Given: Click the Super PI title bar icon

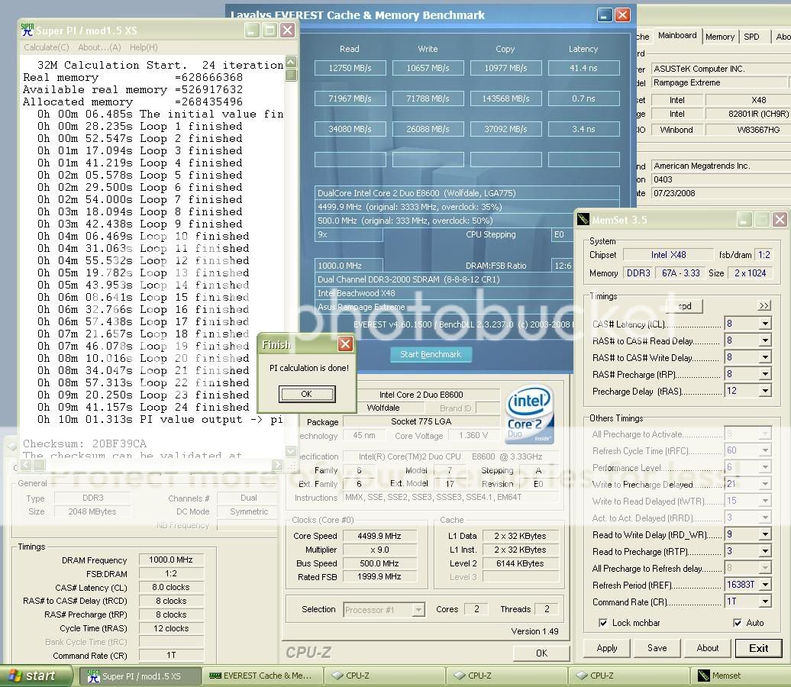Looking at the screenshot, I should 27,30.
